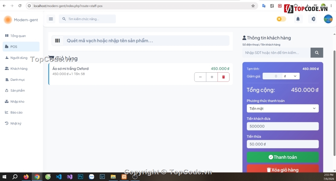Open Báo cáo page

click(x=21, y=113)
